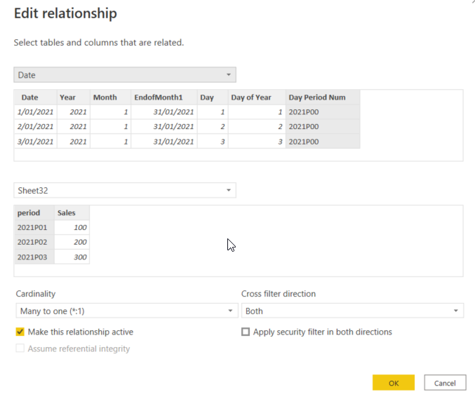475x399 pixels.
Task: Open the Date table dropdown
Action: click(x=125, y=75)
